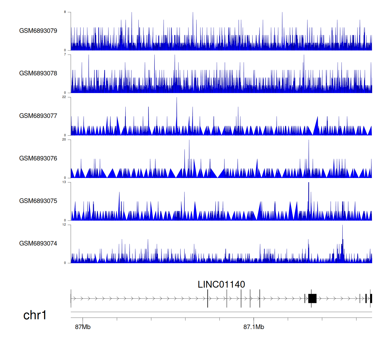Click the 87Mb axis position label
392x345 pixels.
point(83,327)
